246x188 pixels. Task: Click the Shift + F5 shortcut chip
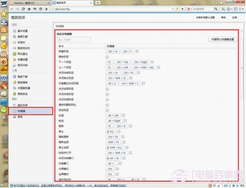113,142
